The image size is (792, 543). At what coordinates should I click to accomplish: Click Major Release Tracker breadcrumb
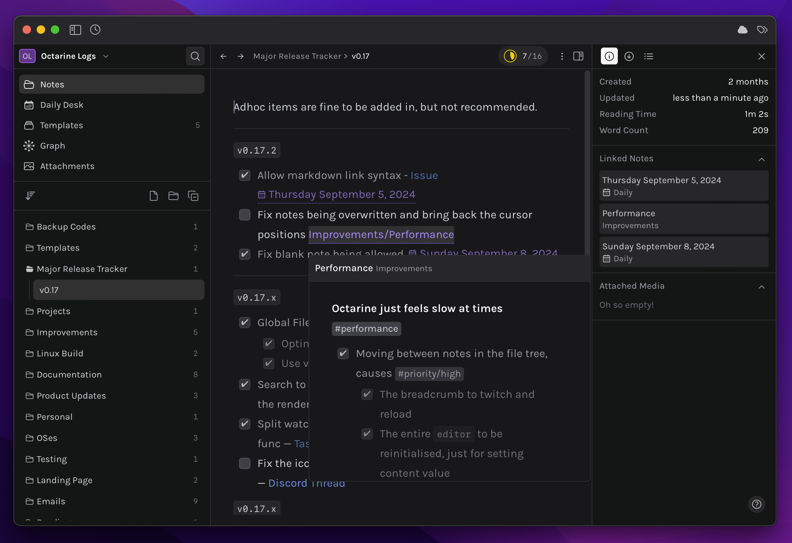tap(297, 56)
